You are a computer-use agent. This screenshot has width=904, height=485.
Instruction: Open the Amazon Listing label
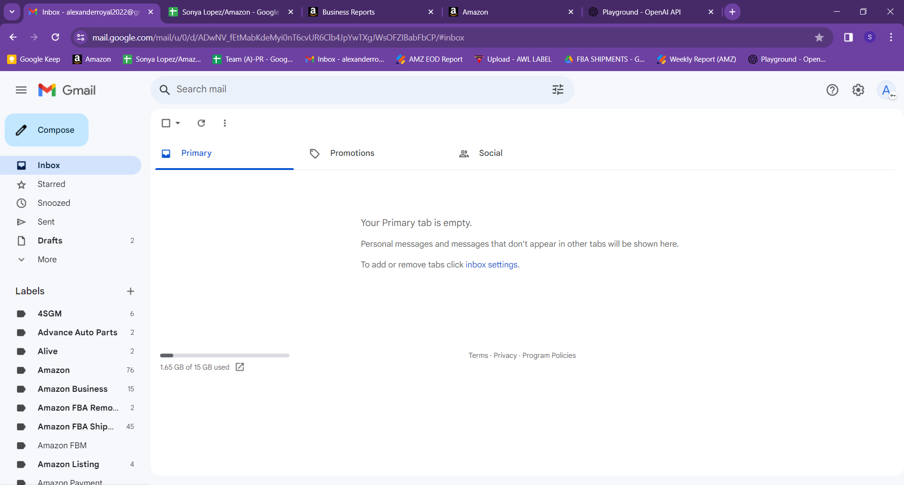(71, 464)
